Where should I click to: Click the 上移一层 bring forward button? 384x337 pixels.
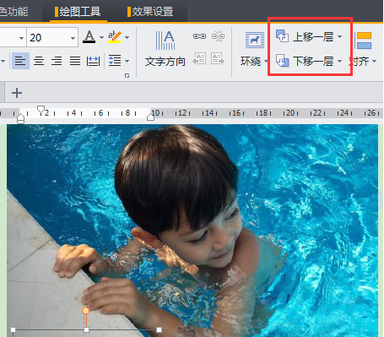click(305, 36)
